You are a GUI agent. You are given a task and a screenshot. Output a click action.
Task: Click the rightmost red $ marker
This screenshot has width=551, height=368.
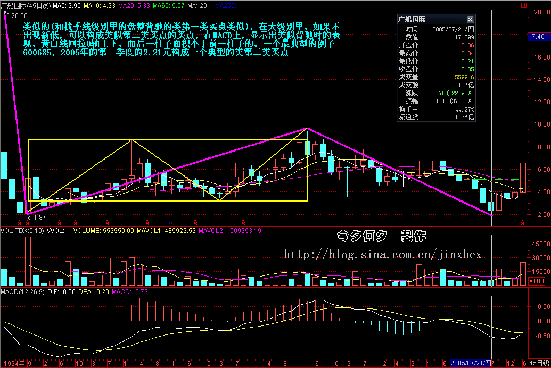pyautogui.click(x=522, y=222)
